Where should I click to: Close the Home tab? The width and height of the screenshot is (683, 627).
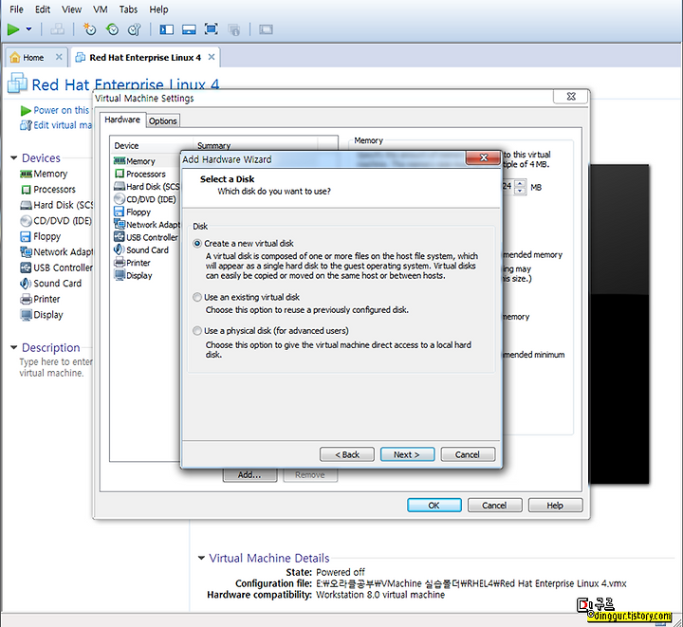click(x=59, y=57)
